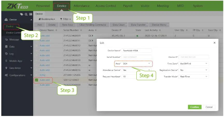Open the Attendance top menu
This screenshot has width=224, height=117.
81,6
